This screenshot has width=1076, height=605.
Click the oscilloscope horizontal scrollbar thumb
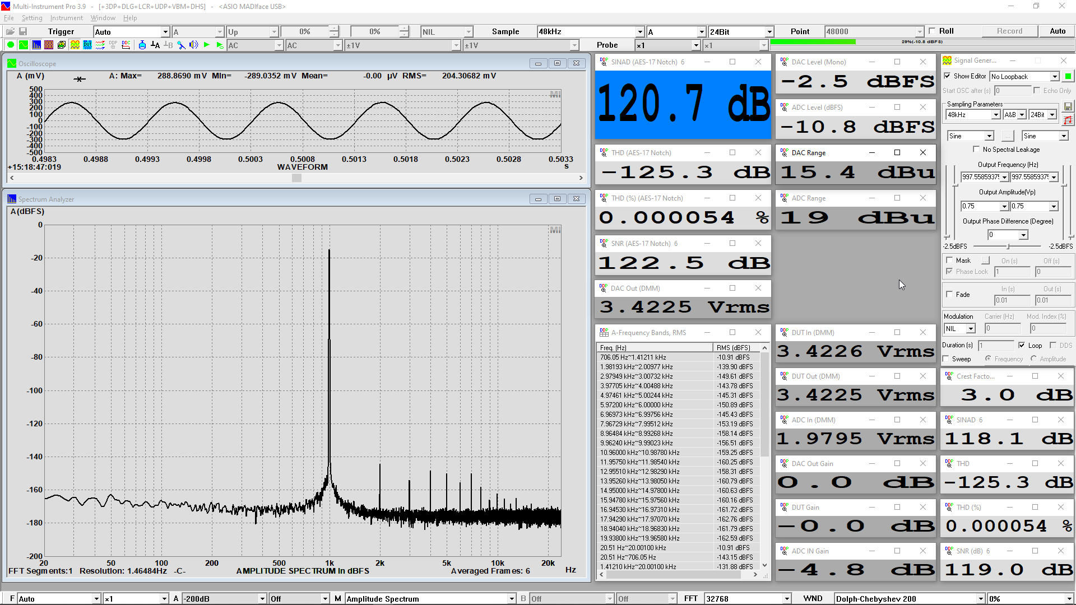[296, 178]
